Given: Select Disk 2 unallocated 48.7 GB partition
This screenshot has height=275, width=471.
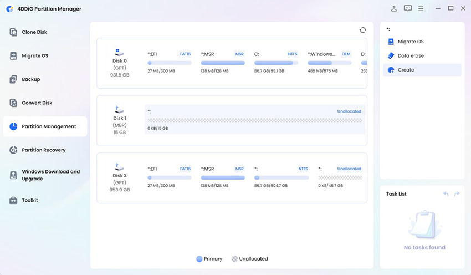Looking at the screenshot, I should tap(340, 177).
